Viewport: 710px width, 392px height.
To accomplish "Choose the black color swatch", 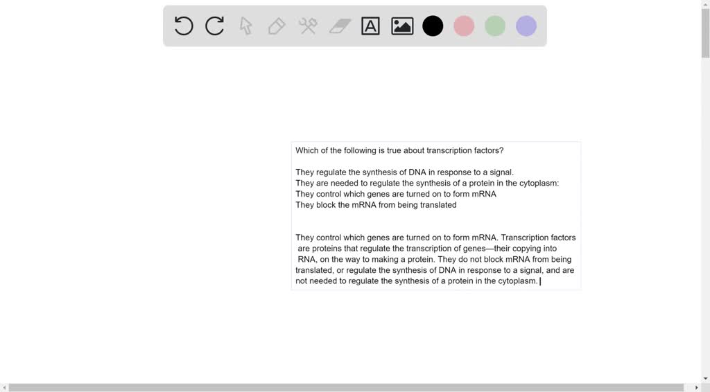I will click(433, 26).
